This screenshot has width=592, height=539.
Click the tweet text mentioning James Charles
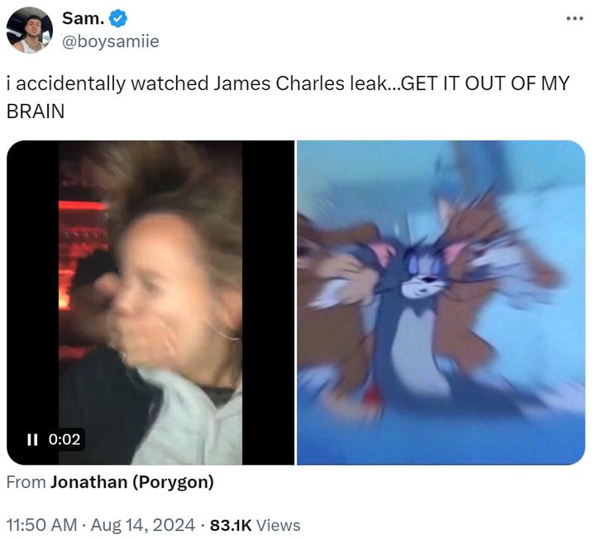click(288, 97)
